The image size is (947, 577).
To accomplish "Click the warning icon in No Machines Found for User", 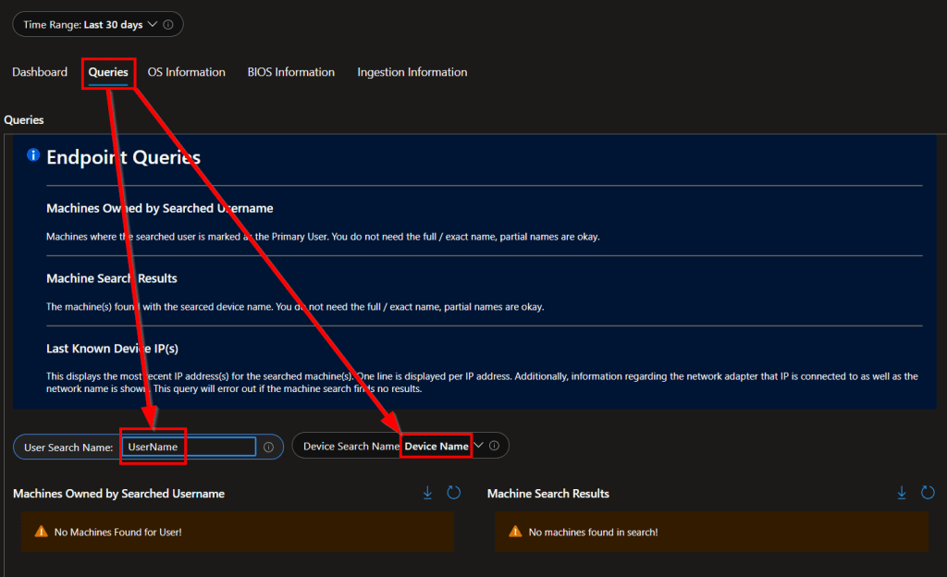I will tap(41, 532).
